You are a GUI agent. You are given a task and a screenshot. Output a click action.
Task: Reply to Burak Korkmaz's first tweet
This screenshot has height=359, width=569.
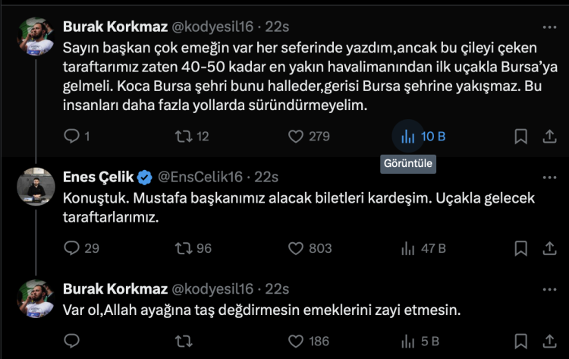(72, 137)
